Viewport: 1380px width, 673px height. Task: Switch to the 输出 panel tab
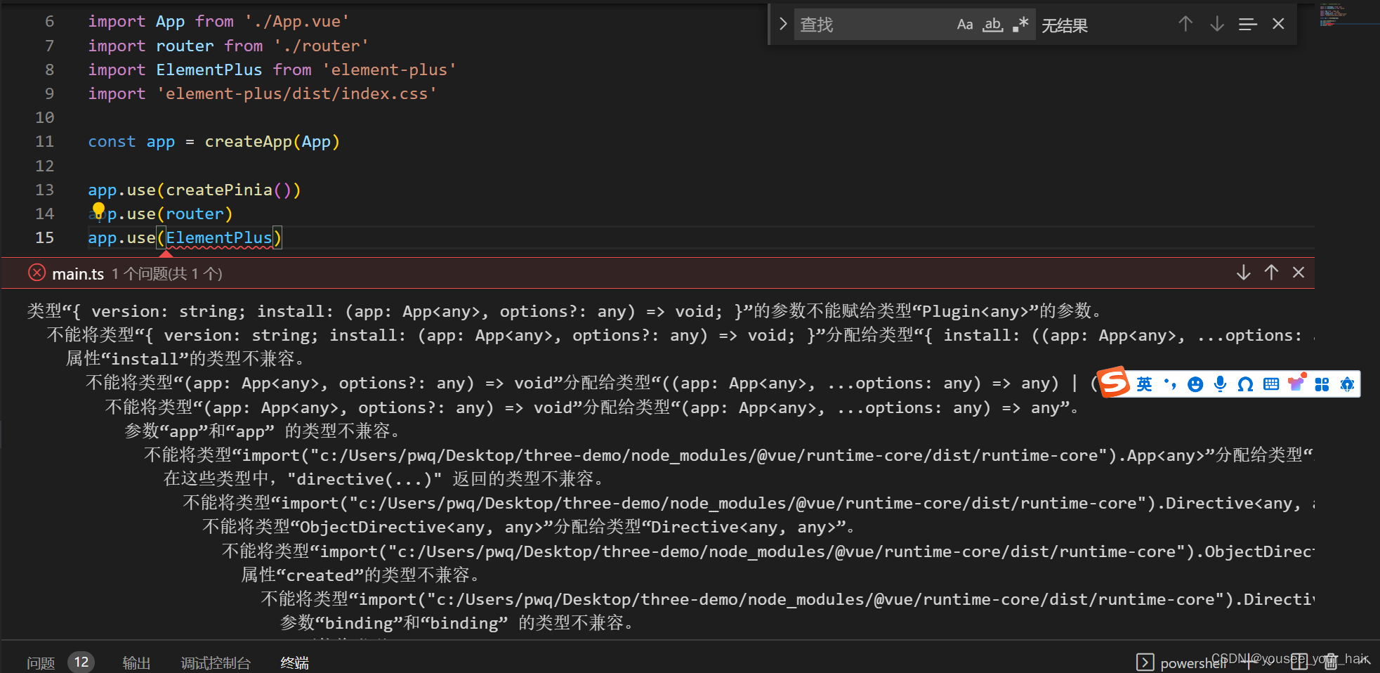click(x=136, y=661)
